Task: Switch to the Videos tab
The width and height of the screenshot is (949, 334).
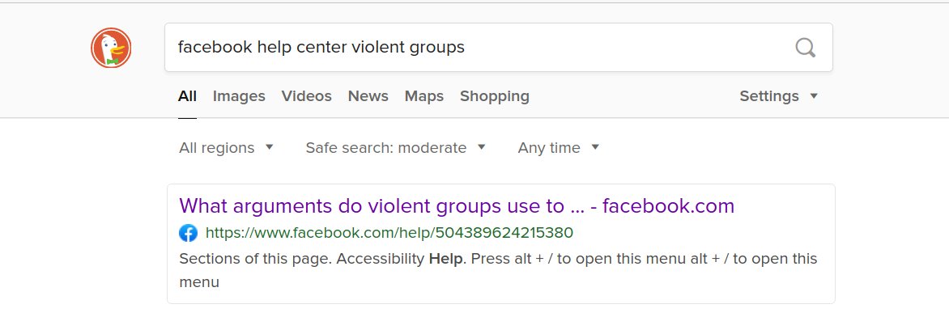Action: 306,96
